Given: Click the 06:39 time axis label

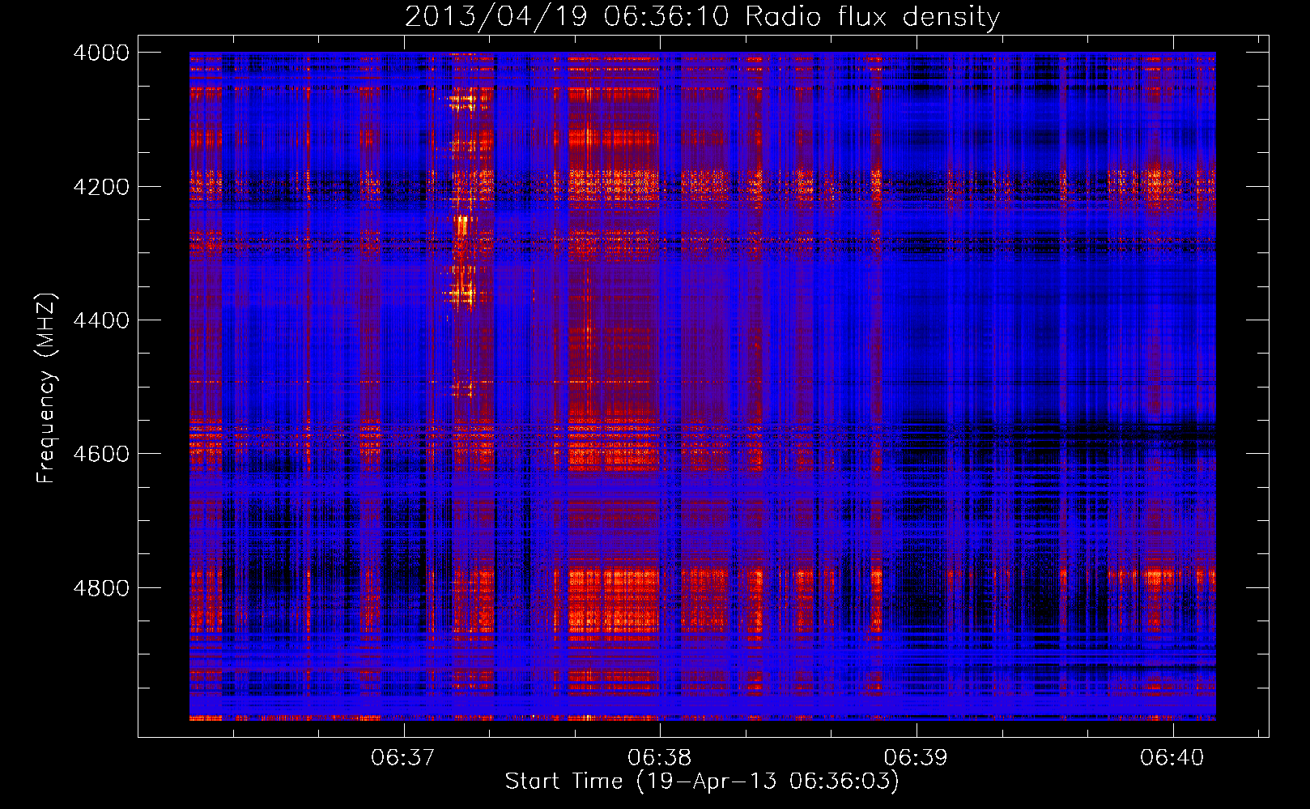Looking at the screenshot, I should tap(916, 758).
